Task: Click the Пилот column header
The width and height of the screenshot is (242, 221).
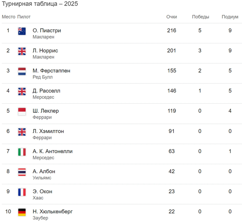Action: [x=24, y=17]
